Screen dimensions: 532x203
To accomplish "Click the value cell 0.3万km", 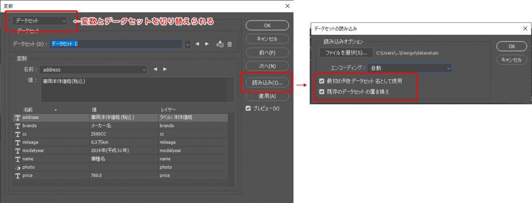I will pyautogui.click(x=99, y=142).
